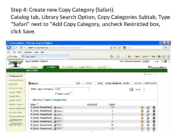
Task: Select the Copy Categories subtab
Action: coord(113,83)
